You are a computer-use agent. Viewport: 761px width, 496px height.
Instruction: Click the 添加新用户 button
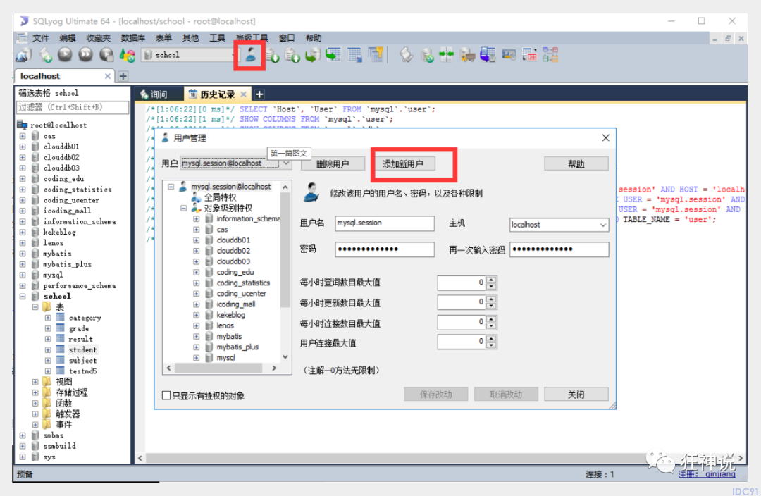point(403,163)
